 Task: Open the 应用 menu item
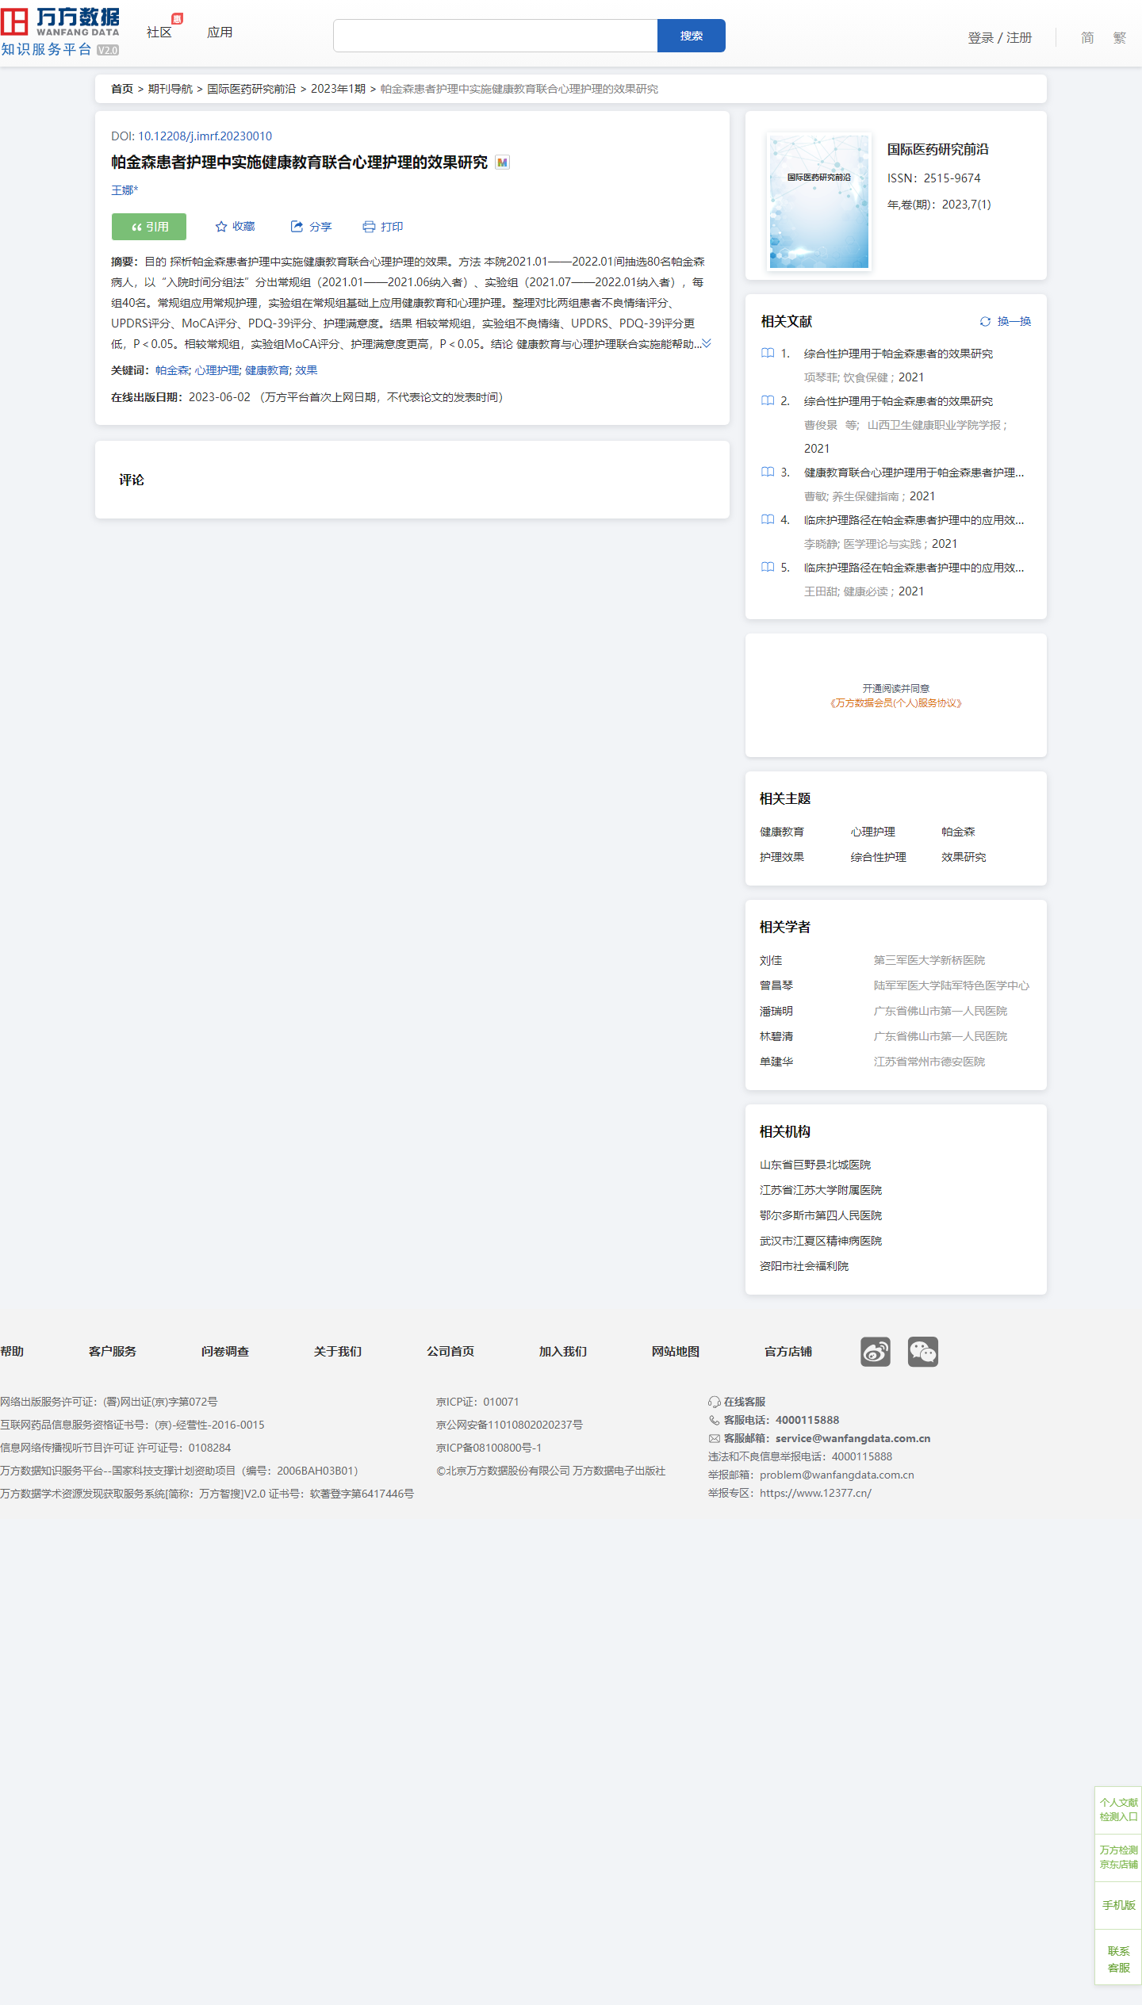click(x=220, y=33)
